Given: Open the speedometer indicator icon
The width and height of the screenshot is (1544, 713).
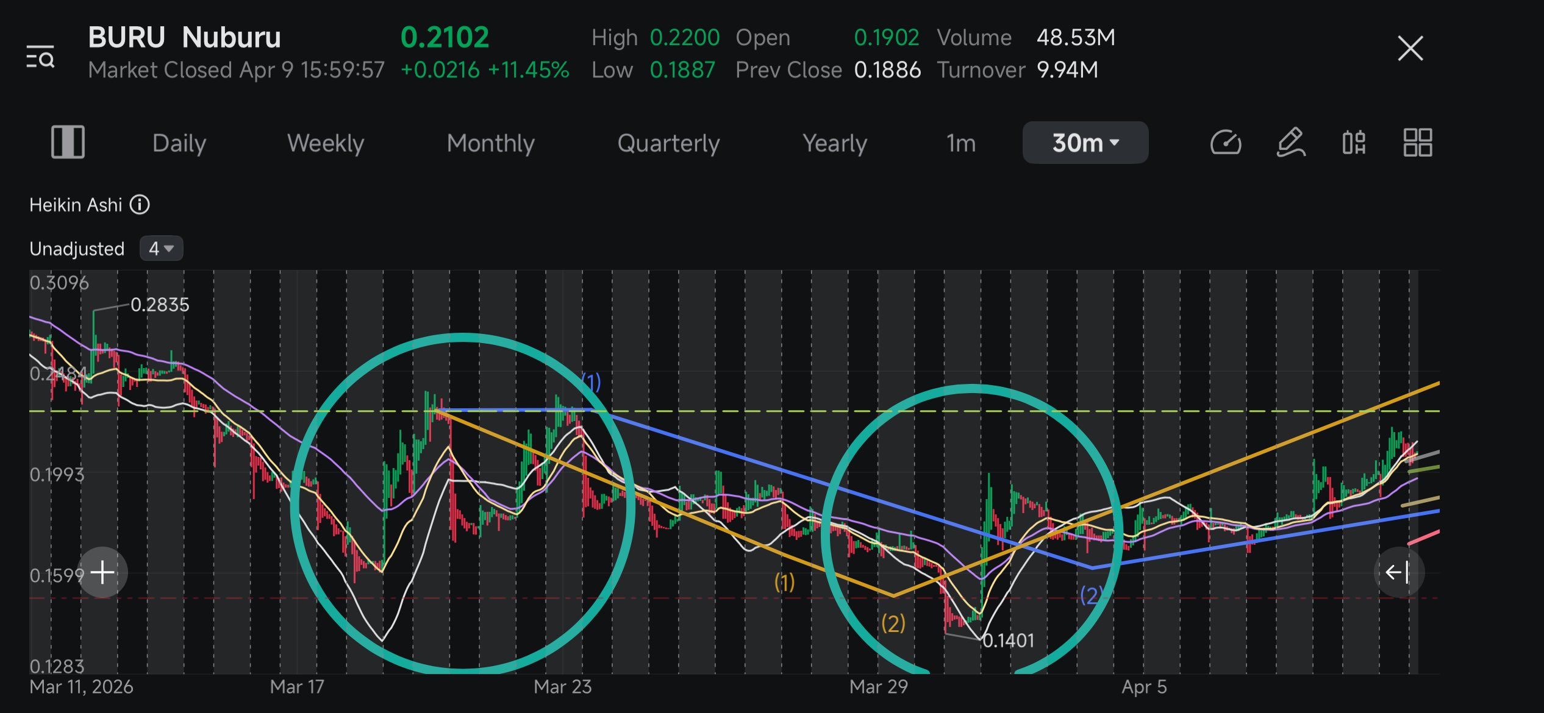Looking at the screenshot, I should click(x=1225, y=143).
